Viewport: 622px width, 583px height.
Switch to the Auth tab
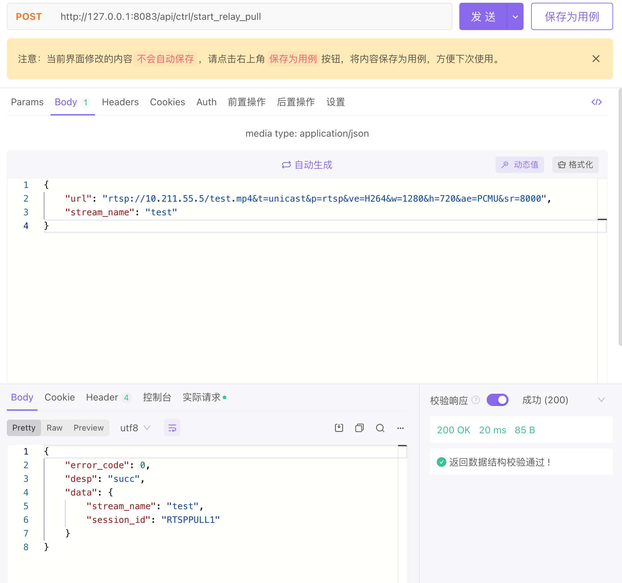click(206, 102)
